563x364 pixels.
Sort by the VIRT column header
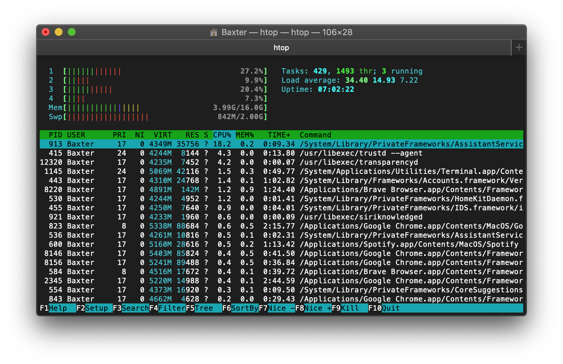click(163, 135)
